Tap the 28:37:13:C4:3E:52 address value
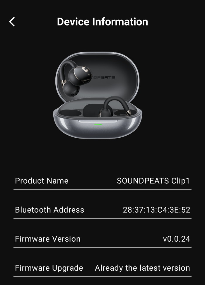 pos(156,210)
